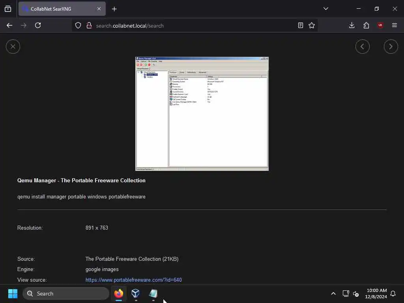404x303 pixels.
Task: Open a new browser tab
Action: [x=114, y=9]
